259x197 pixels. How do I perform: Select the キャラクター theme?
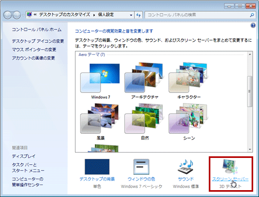click(189, 81)
